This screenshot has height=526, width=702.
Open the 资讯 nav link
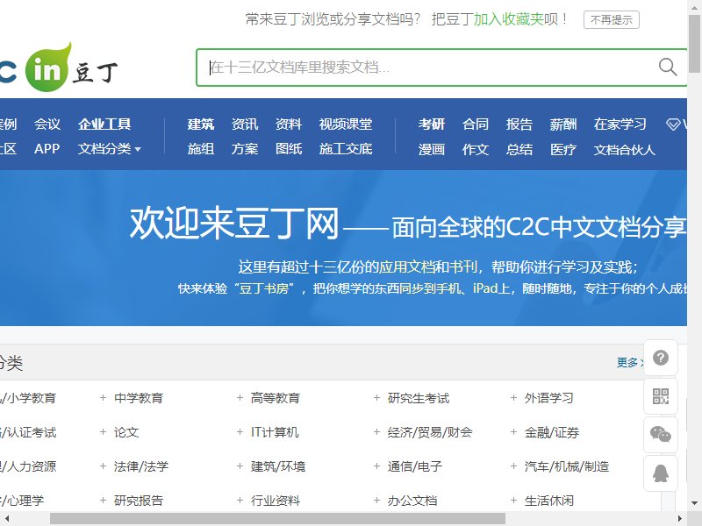click(x=245, y=124)
